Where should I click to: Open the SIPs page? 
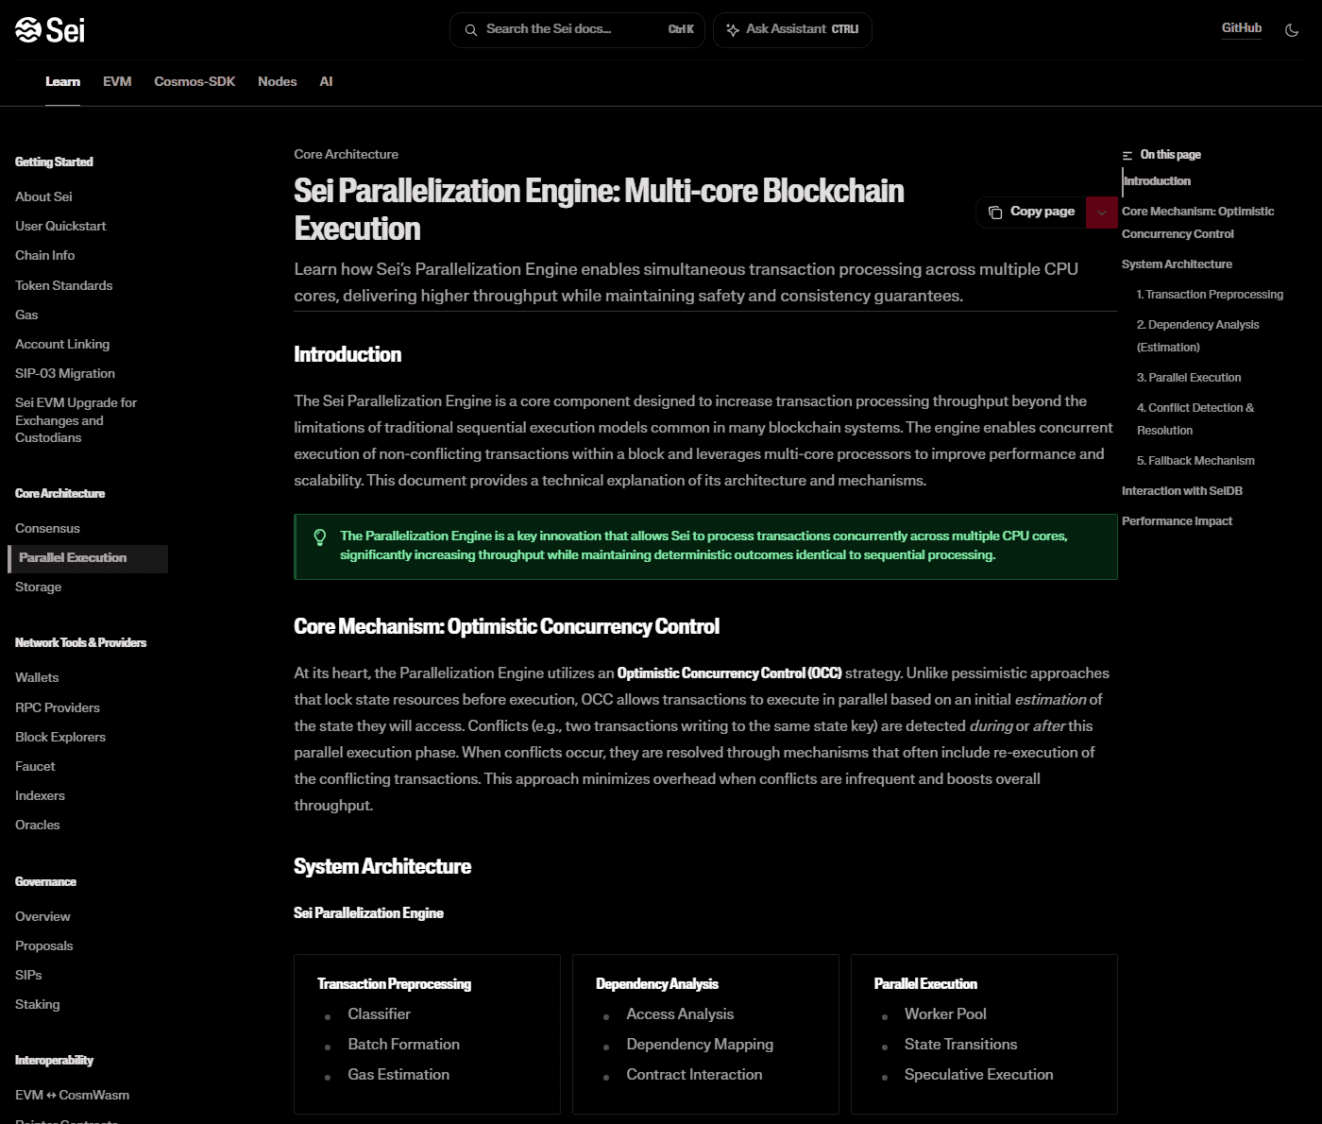coord(28,975)
